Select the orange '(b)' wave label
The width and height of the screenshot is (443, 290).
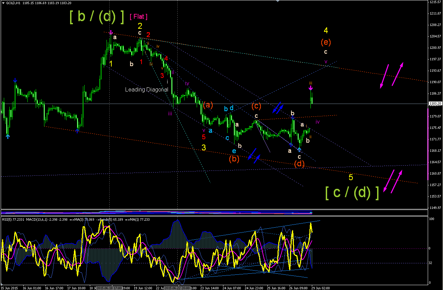point(234,159)
